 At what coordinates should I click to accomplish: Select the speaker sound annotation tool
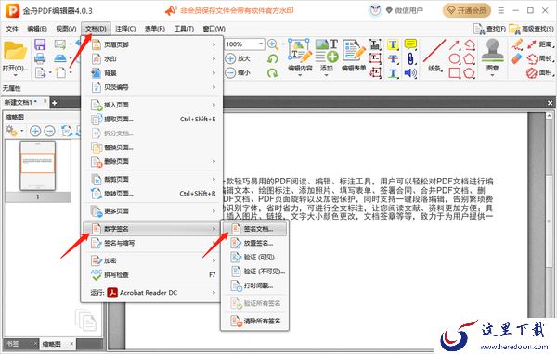(x=410, y=73)
